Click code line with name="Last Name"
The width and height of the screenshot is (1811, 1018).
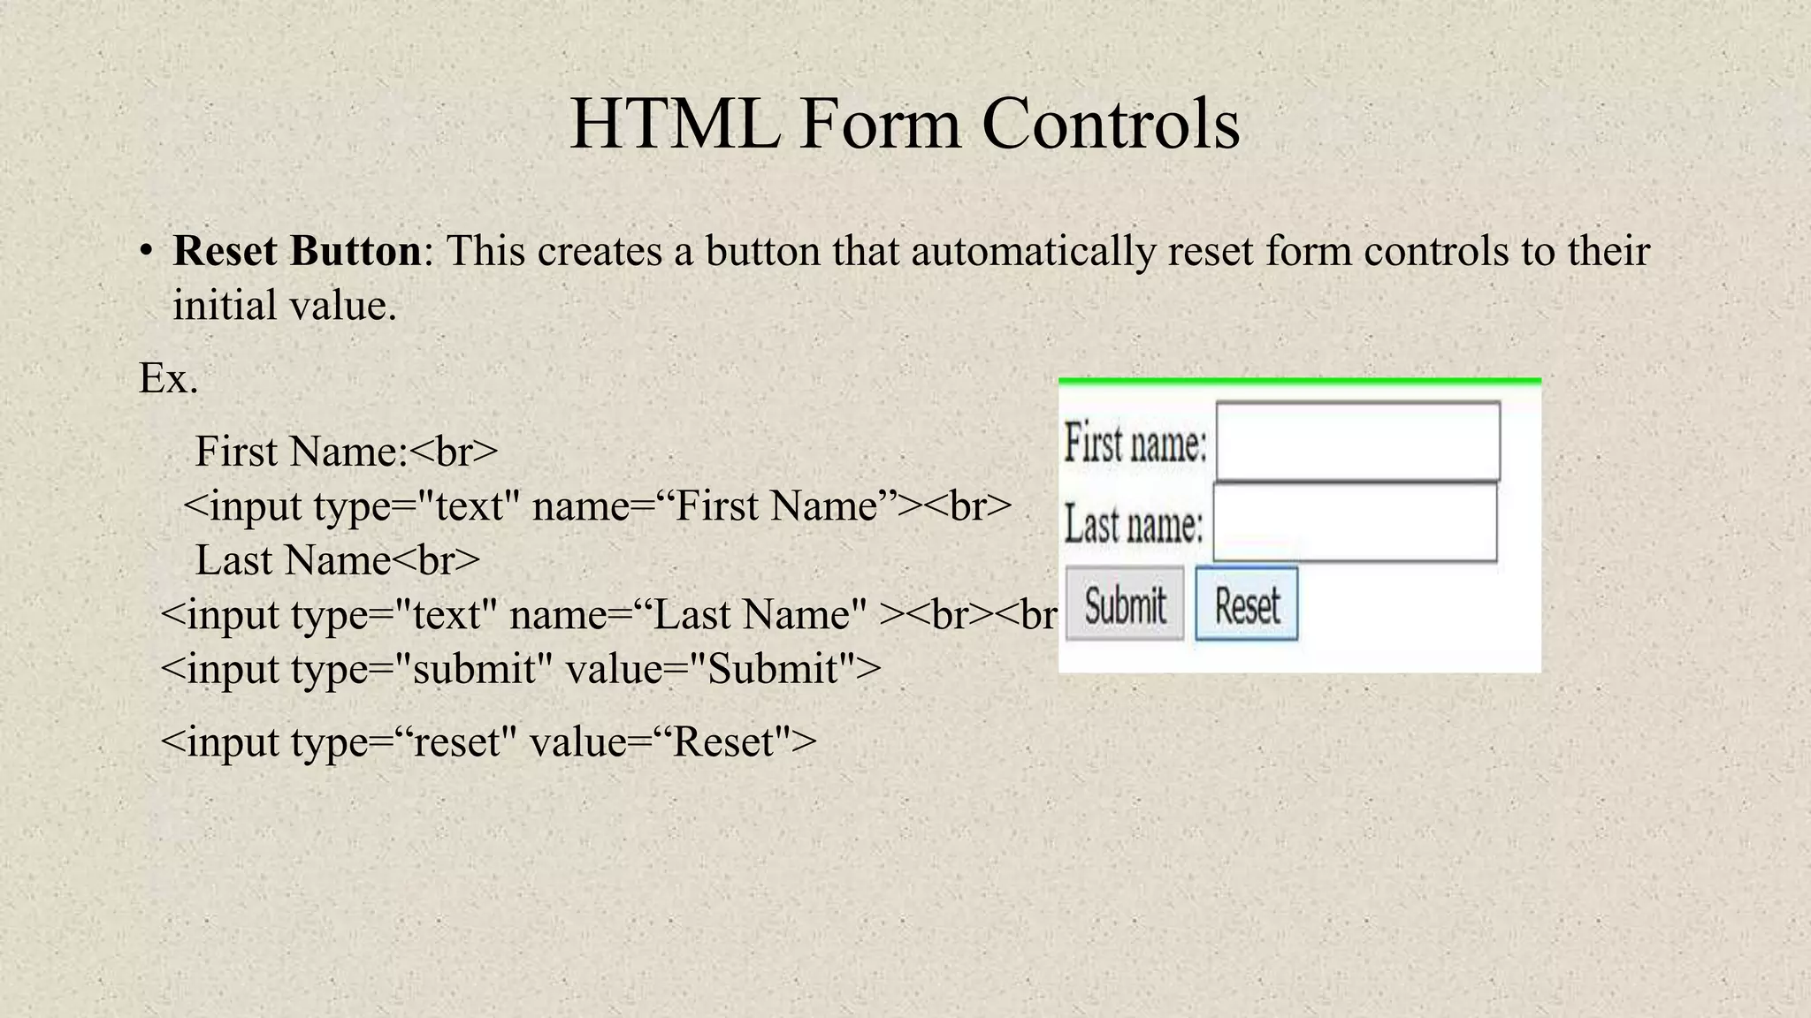[609, 615]
